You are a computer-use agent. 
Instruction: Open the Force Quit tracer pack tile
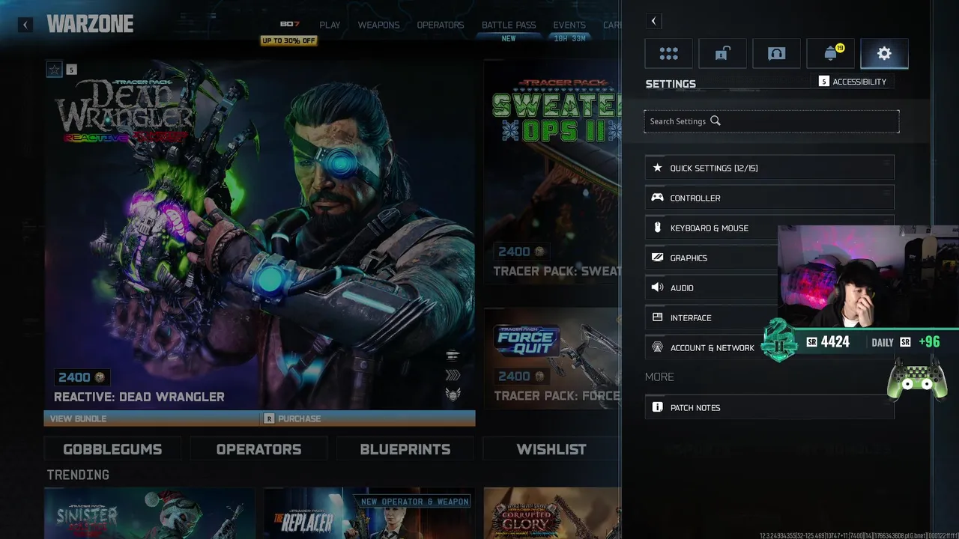(x=552, y=358)
